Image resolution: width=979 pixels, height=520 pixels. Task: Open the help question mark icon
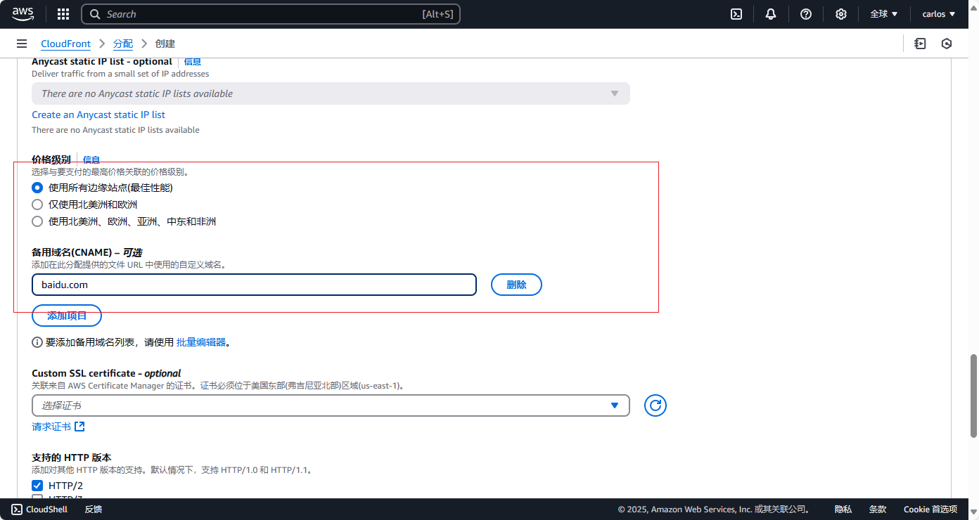pos(806,14)
